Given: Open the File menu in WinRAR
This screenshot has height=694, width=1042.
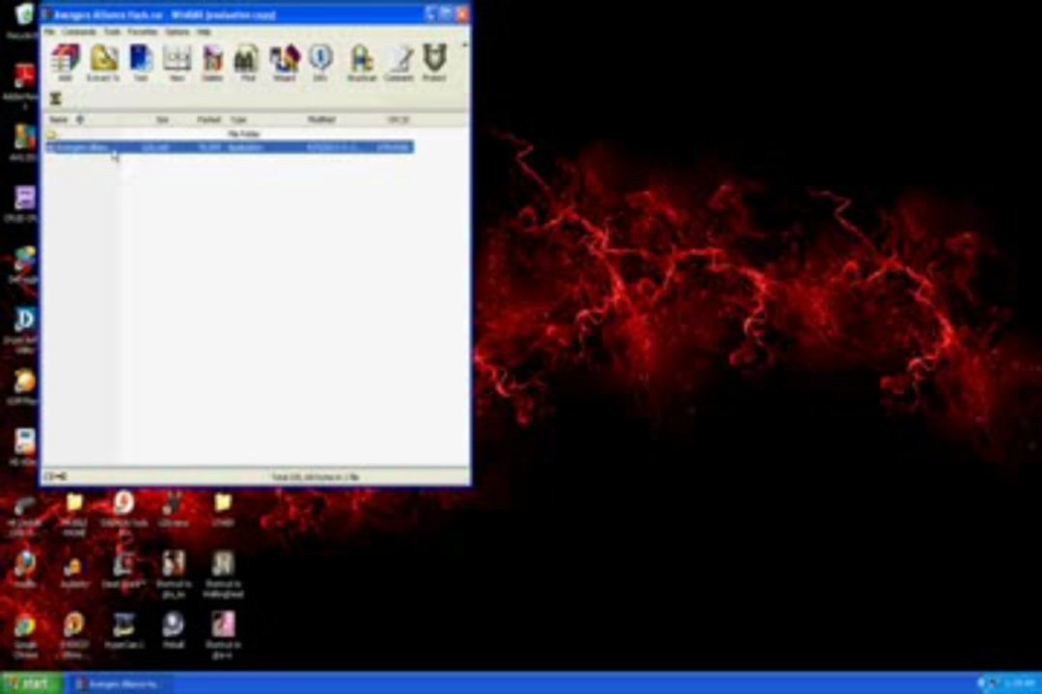Looking at the screenshot, I should point(50,31).
